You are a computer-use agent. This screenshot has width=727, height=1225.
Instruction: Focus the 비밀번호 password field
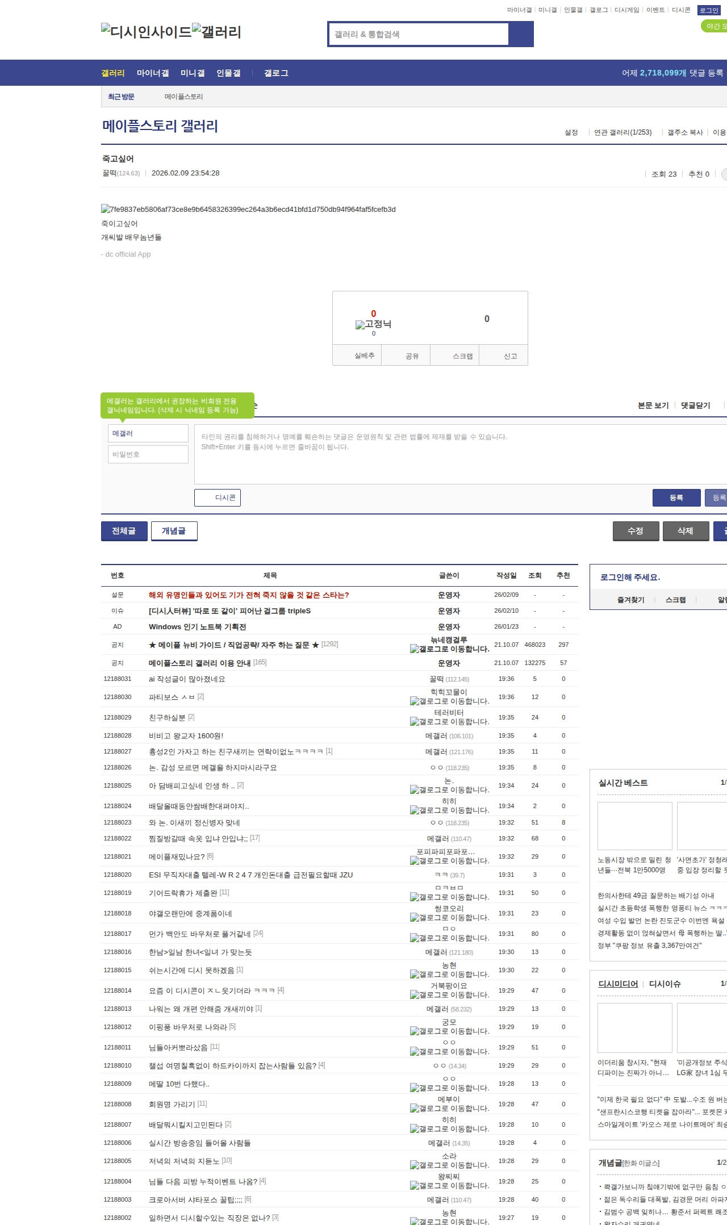point(148,454)
